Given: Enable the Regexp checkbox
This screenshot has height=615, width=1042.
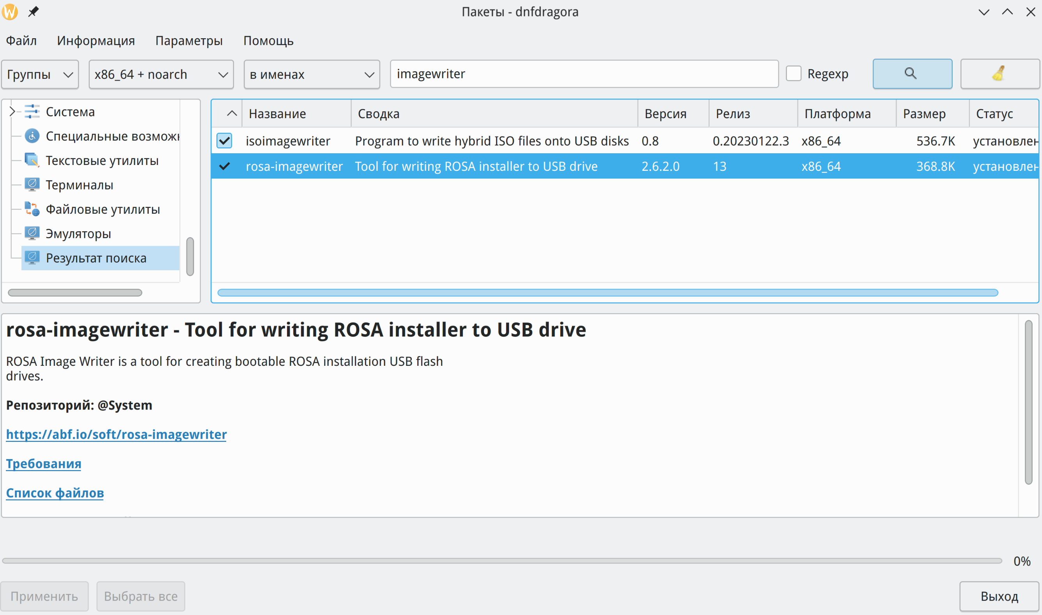Looking at the screenshot, I should click(794, 74).
